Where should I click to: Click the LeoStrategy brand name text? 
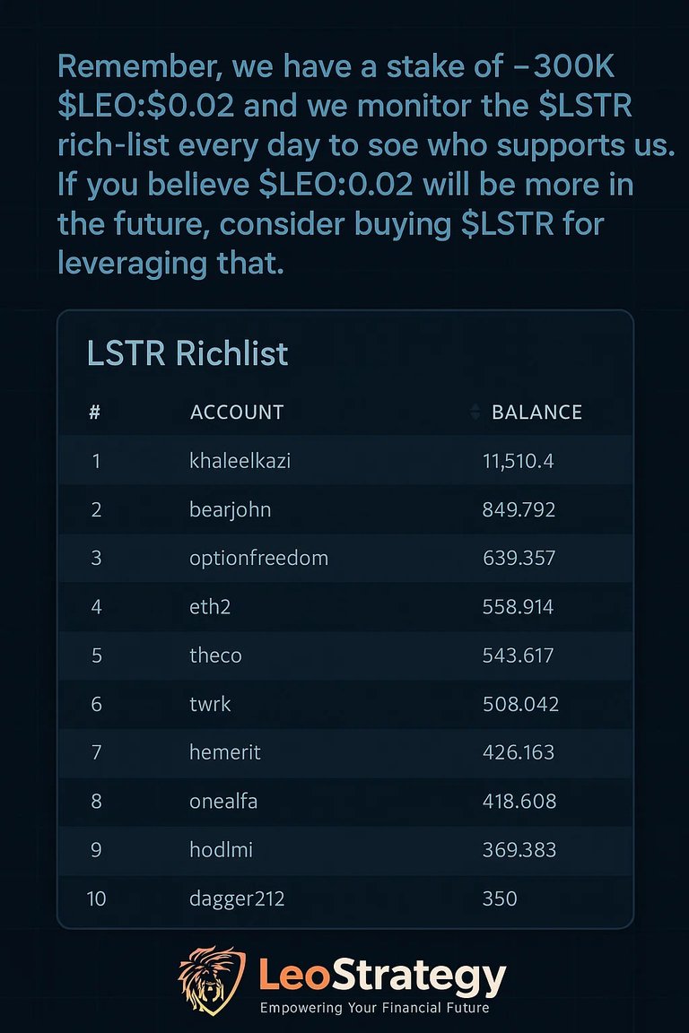[382, 977]
